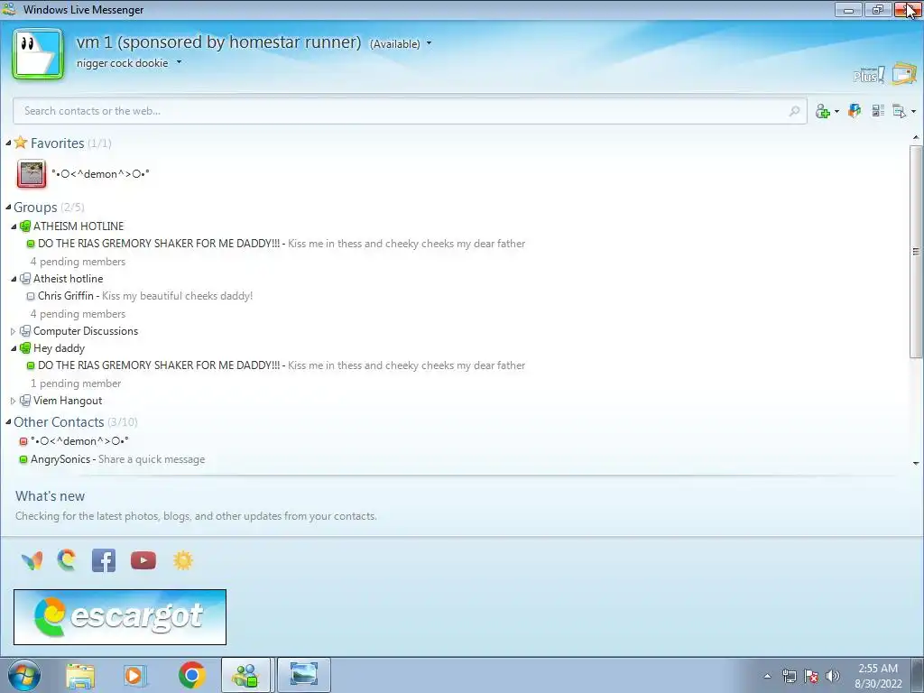Click the volume speaker tray icon

(x=833, y=676)
